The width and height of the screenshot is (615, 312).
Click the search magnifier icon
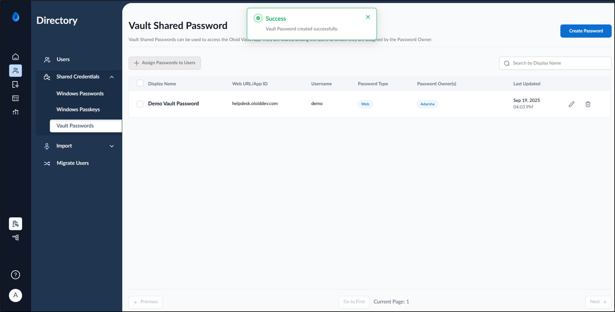(x=507, y=63)
